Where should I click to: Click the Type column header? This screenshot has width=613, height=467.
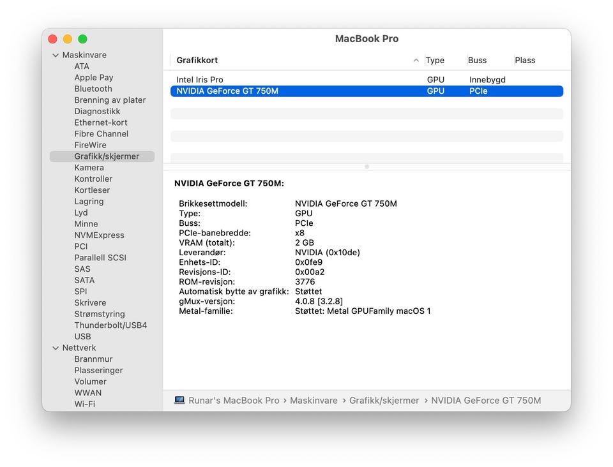coord(435,61)
